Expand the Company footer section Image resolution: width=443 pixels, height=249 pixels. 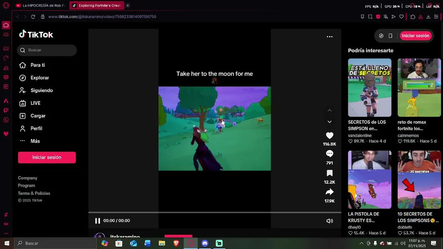click(27, 178)
